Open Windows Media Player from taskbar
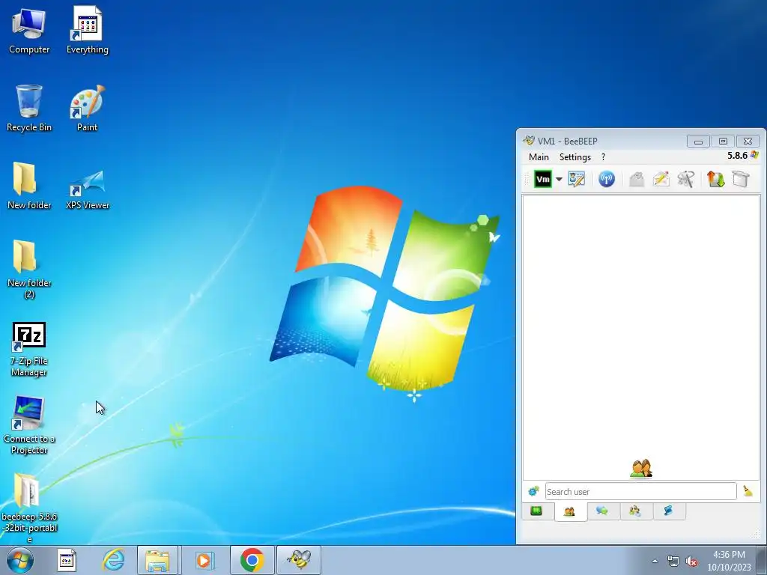 204,560
